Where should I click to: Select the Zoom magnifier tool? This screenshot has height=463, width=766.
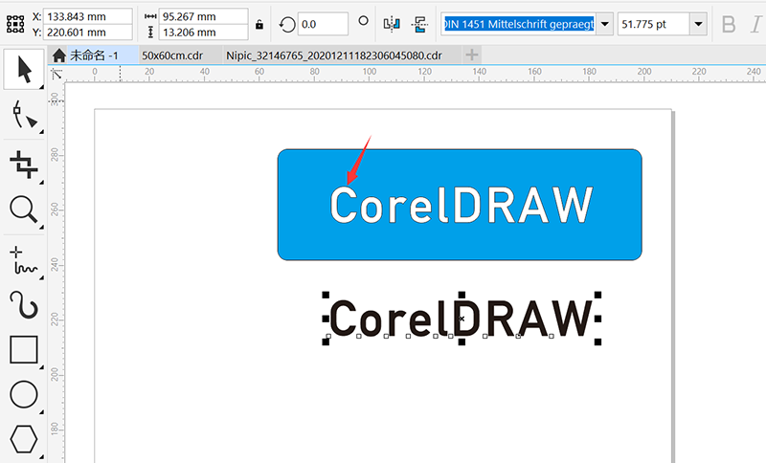pos(24,209)
